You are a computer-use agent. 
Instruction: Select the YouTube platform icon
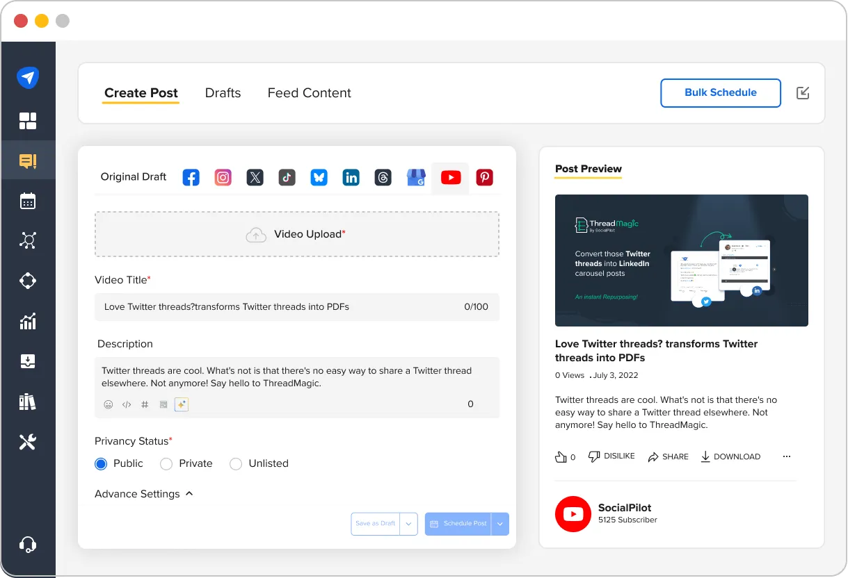[x=450, y=177]
